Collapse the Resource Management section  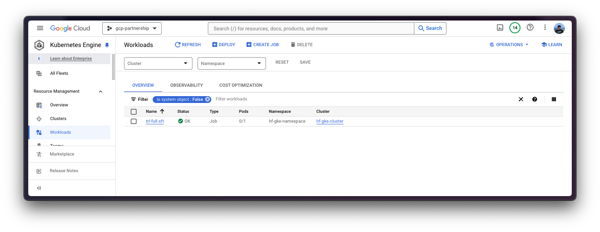pos(100,91)
